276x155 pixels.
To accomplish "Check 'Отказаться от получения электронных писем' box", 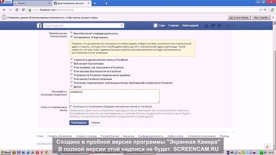I will click(x=71, y=107).
